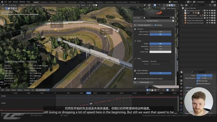Open the outliner filter dropdown
217x122 pixels.
pos(211,5)
